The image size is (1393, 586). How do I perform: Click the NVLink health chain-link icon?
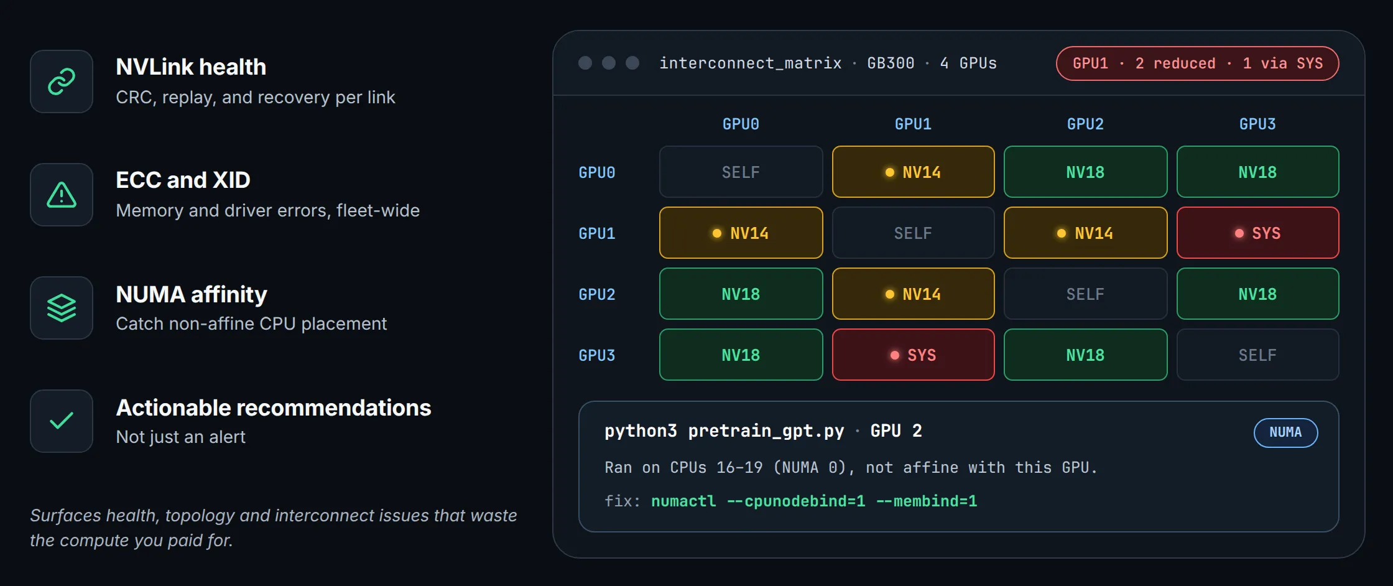pos(62,81)
